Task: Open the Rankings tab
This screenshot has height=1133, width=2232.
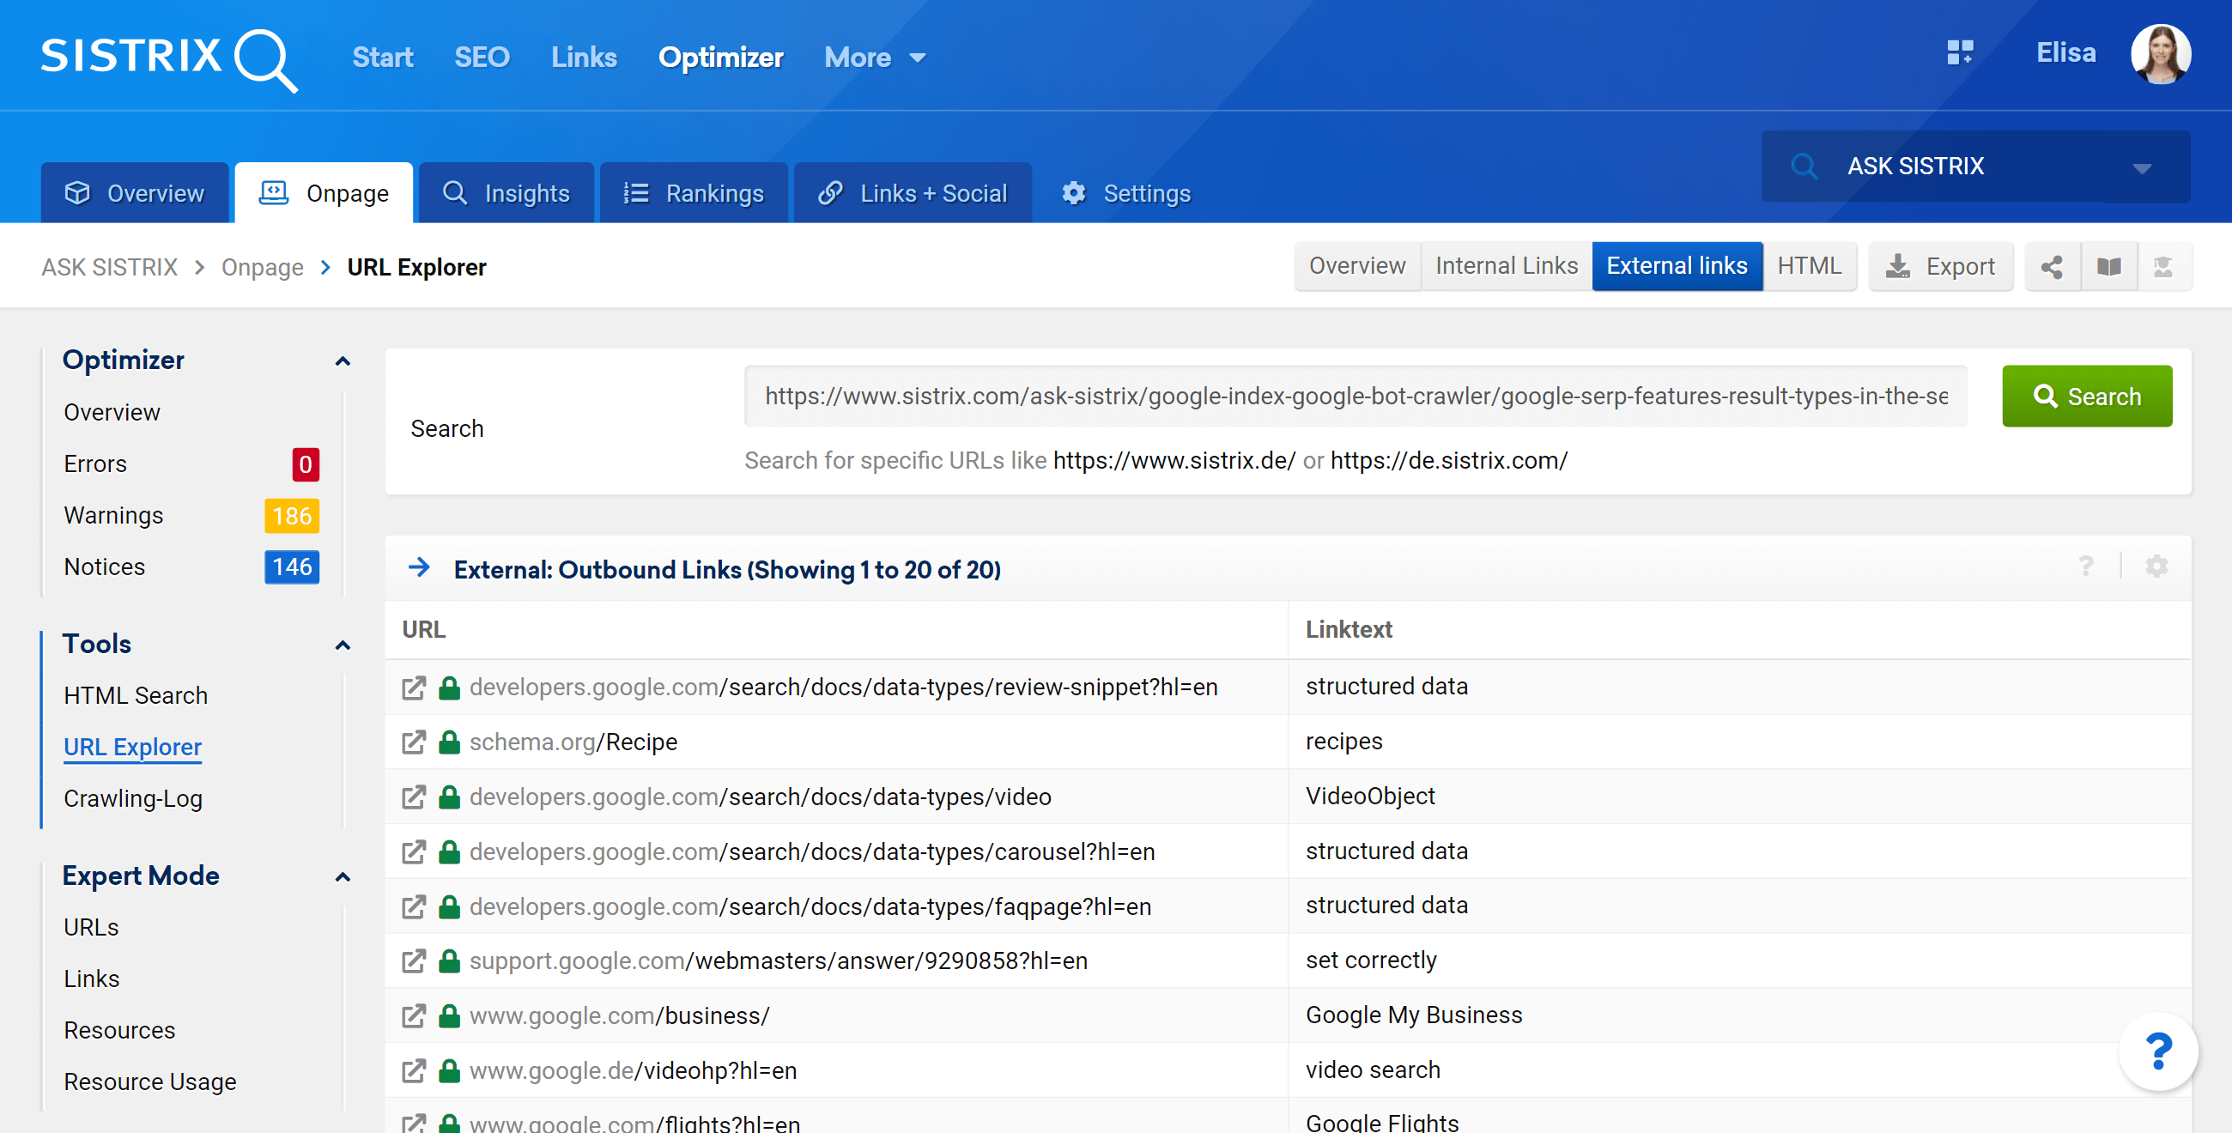Action: [x=694, y=193]
